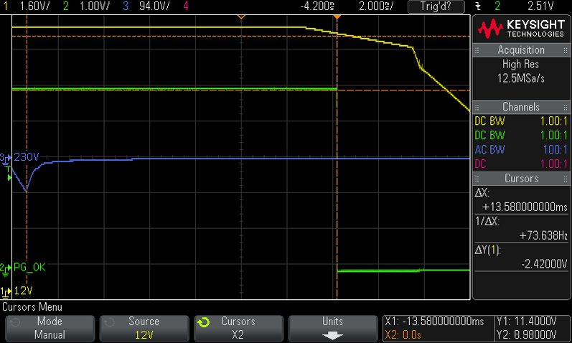The image size is (572, 343).
Task: Click the falling edge trigger icon
Action: click(478, 6)
